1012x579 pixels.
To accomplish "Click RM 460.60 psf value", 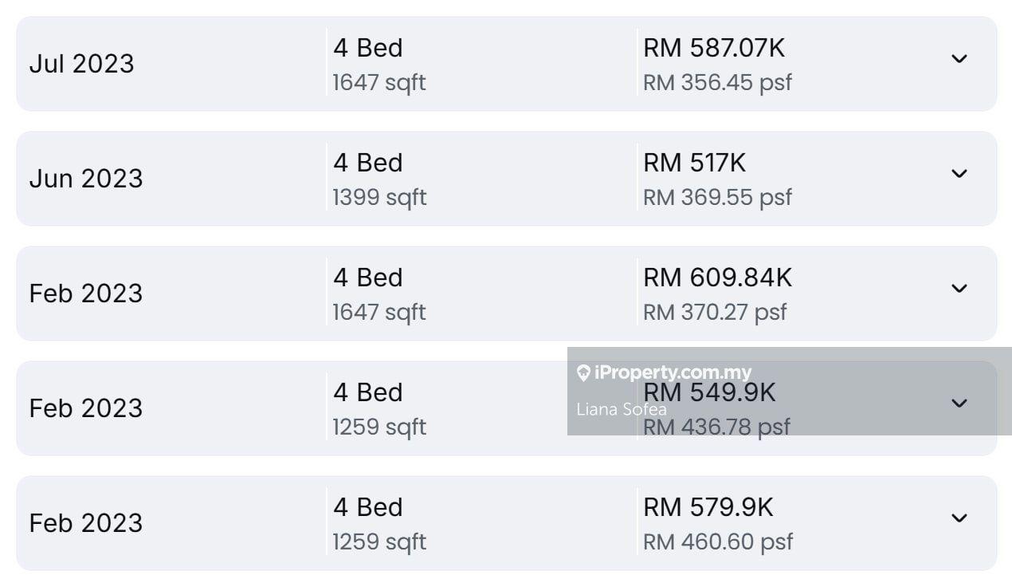I will tap(718, 542).
